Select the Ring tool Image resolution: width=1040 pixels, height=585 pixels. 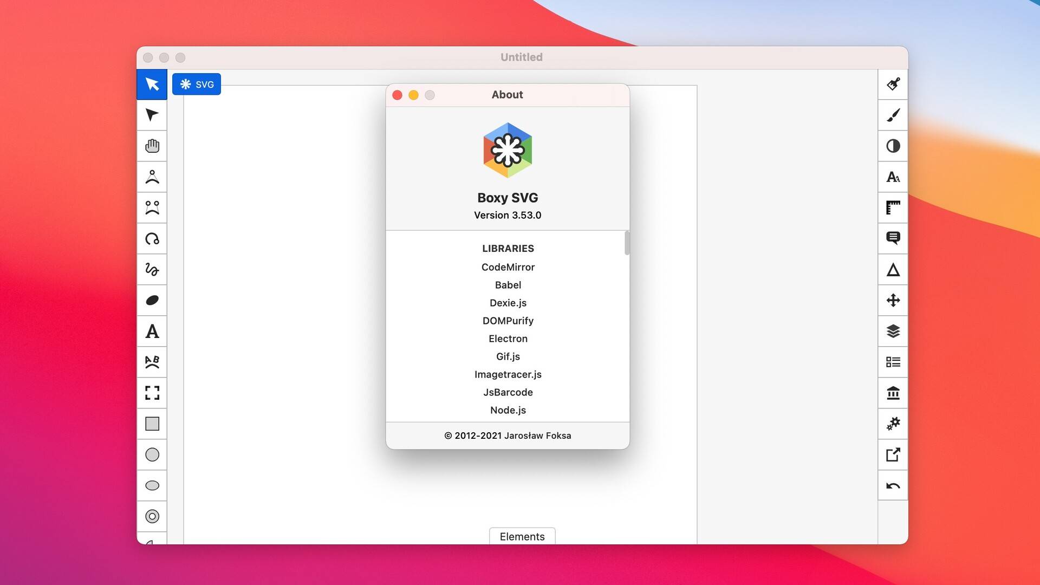152,516
